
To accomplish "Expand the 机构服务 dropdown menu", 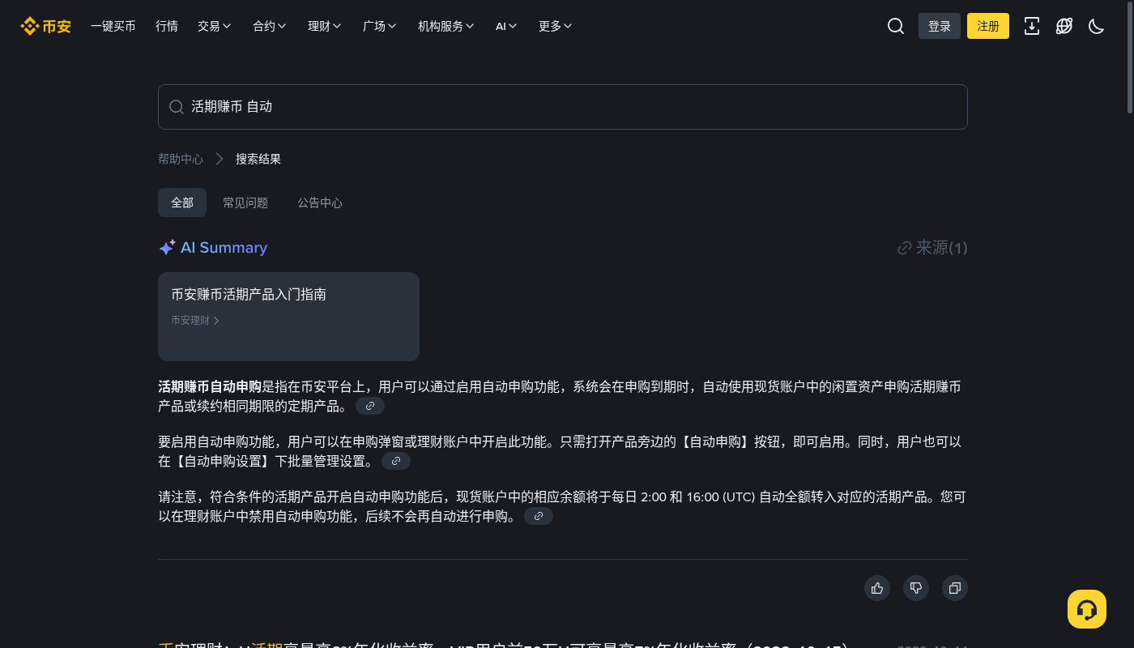I will tap(446, 26).
